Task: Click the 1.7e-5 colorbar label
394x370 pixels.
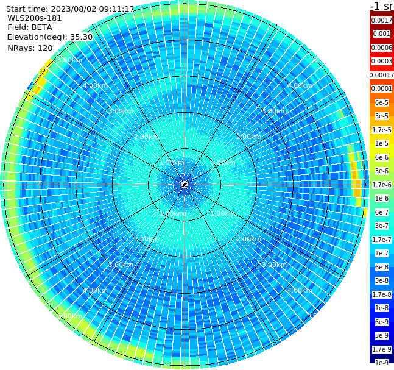Action: click(x=382, y=130)
